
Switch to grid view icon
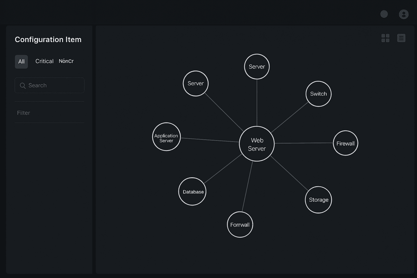coord(385,38)
